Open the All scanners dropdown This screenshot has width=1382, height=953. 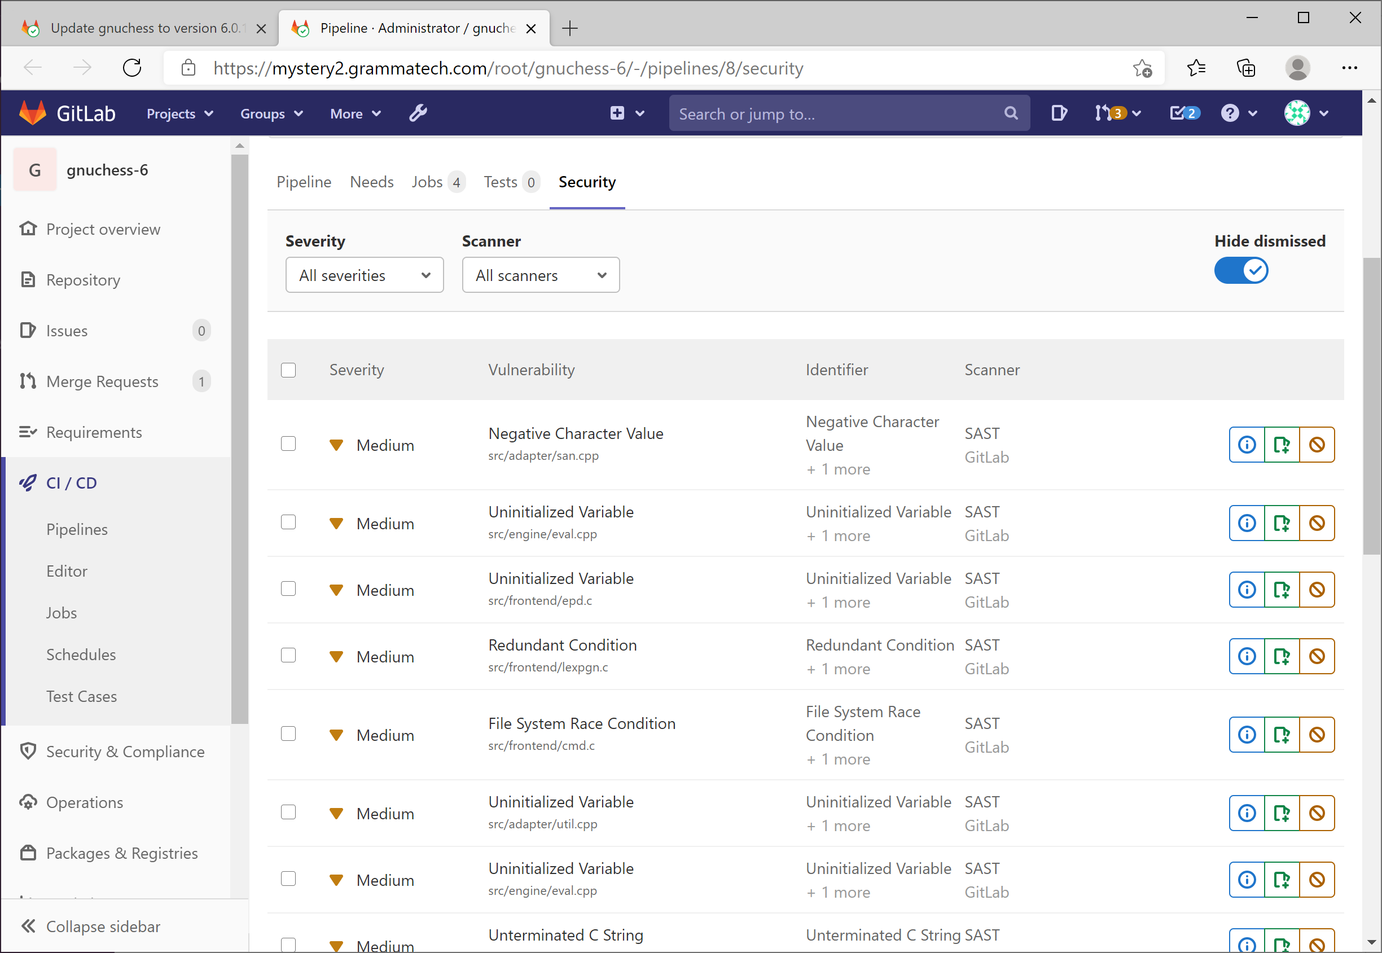[x=541, y=275]
